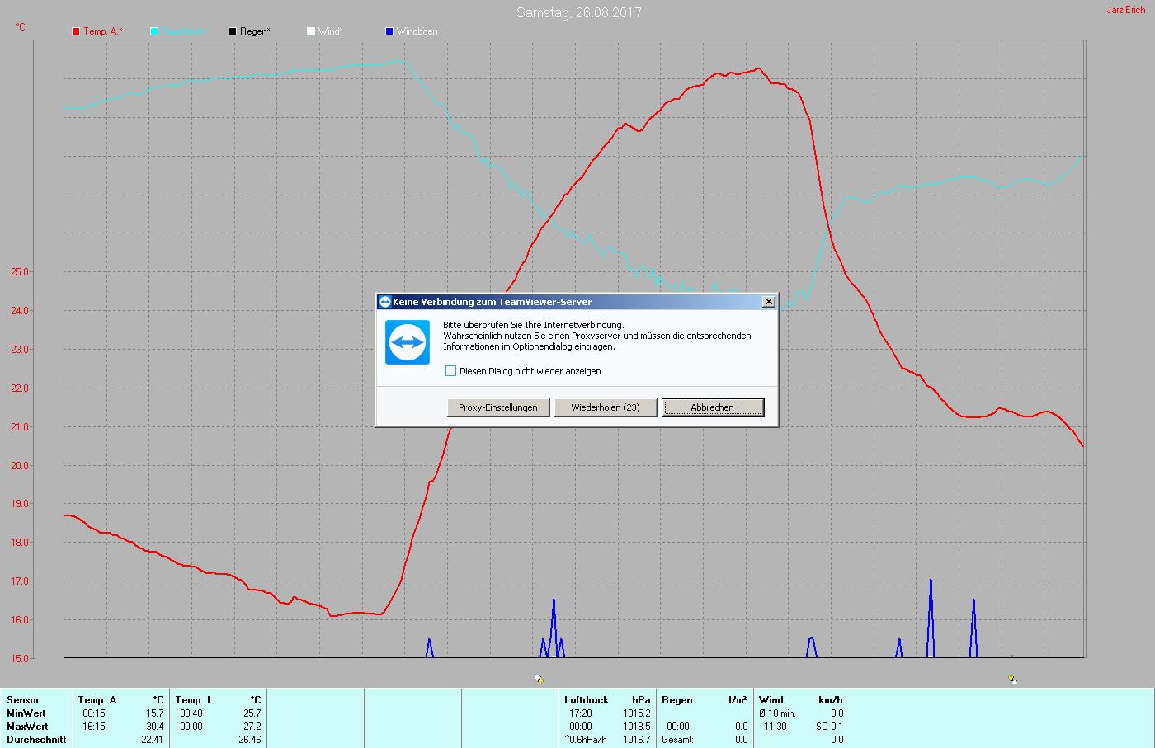Click the Regen column header in table
The height and width of the screenshot is (748, 1155).
pyautogui.click(x=677, y=700)
